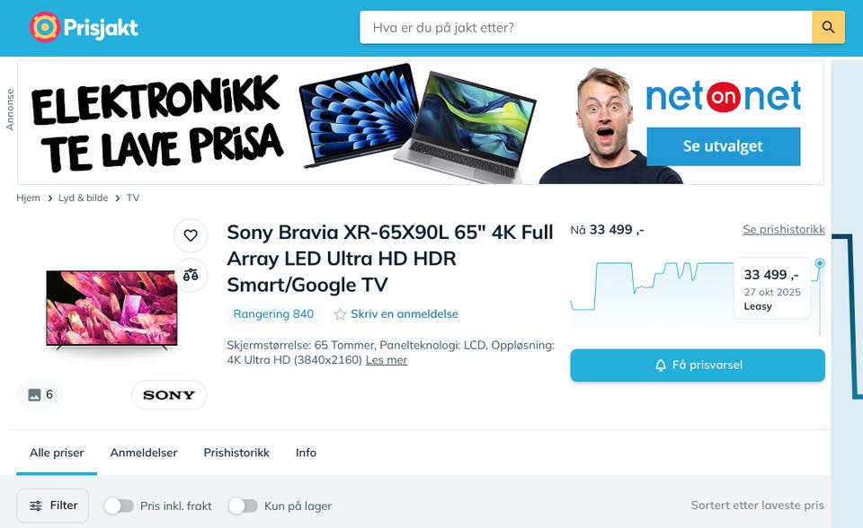Open Sortert etter laveste pris sorting

[757, 505]
